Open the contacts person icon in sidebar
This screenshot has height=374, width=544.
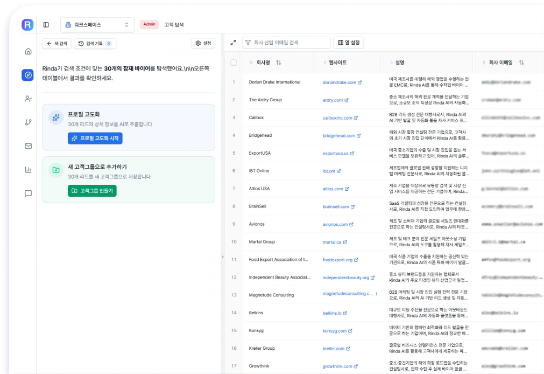pos(28,99)
